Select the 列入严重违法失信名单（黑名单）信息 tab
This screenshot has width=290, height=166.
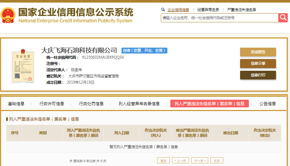click(x=209, y=104)
